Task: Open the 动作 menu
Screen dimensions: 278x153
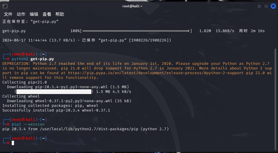Action: pos(21,14)
